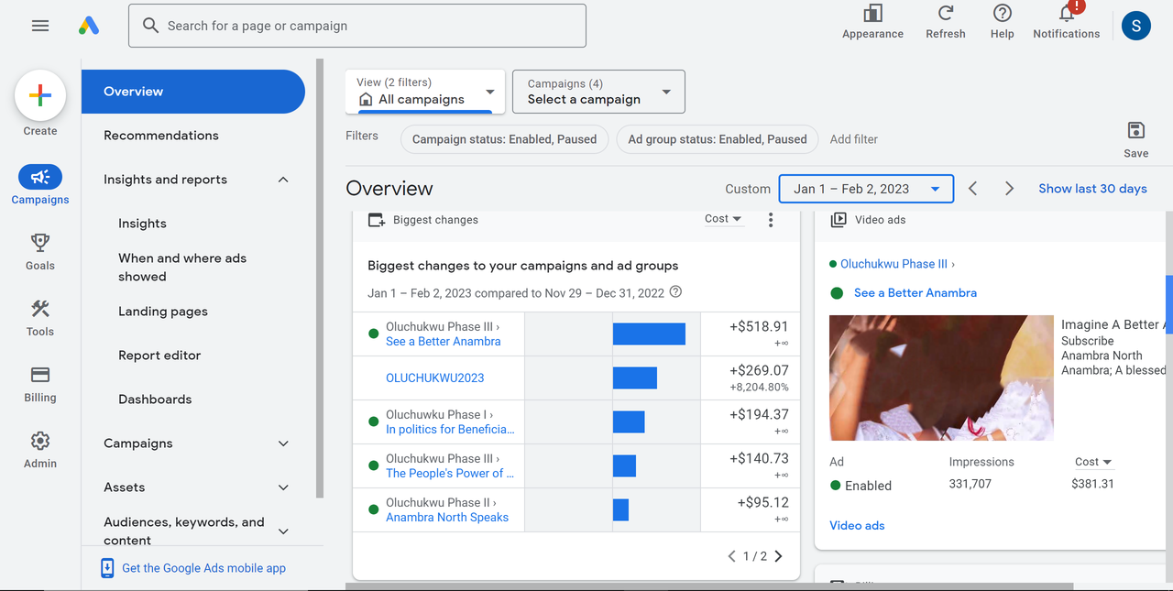The width and height of the screenshot is (1173, 591).
Task: Go to previous date range
Action: (x=973, y=189)
